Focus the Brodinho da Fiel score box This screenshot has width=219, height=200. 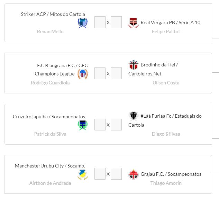click(x=116, y=73)
